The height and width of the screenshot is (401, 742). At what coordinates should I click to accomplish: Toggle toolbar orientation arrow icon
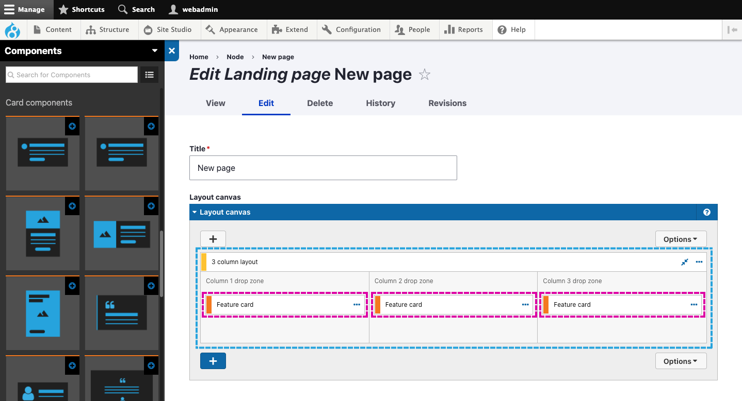click(732, 30)
